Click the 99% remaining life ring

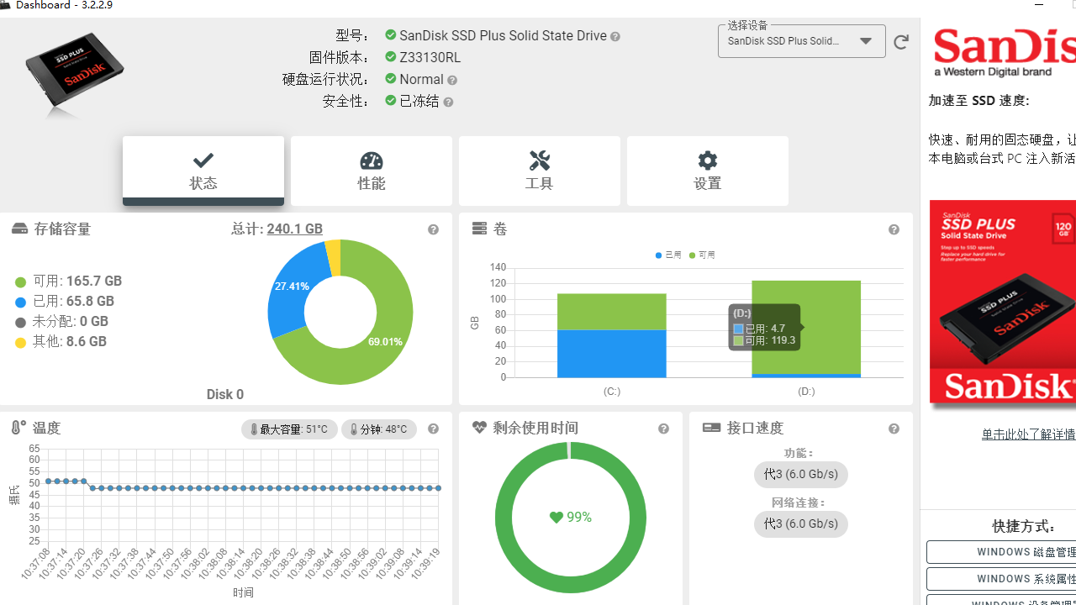(x=571, y=518)
